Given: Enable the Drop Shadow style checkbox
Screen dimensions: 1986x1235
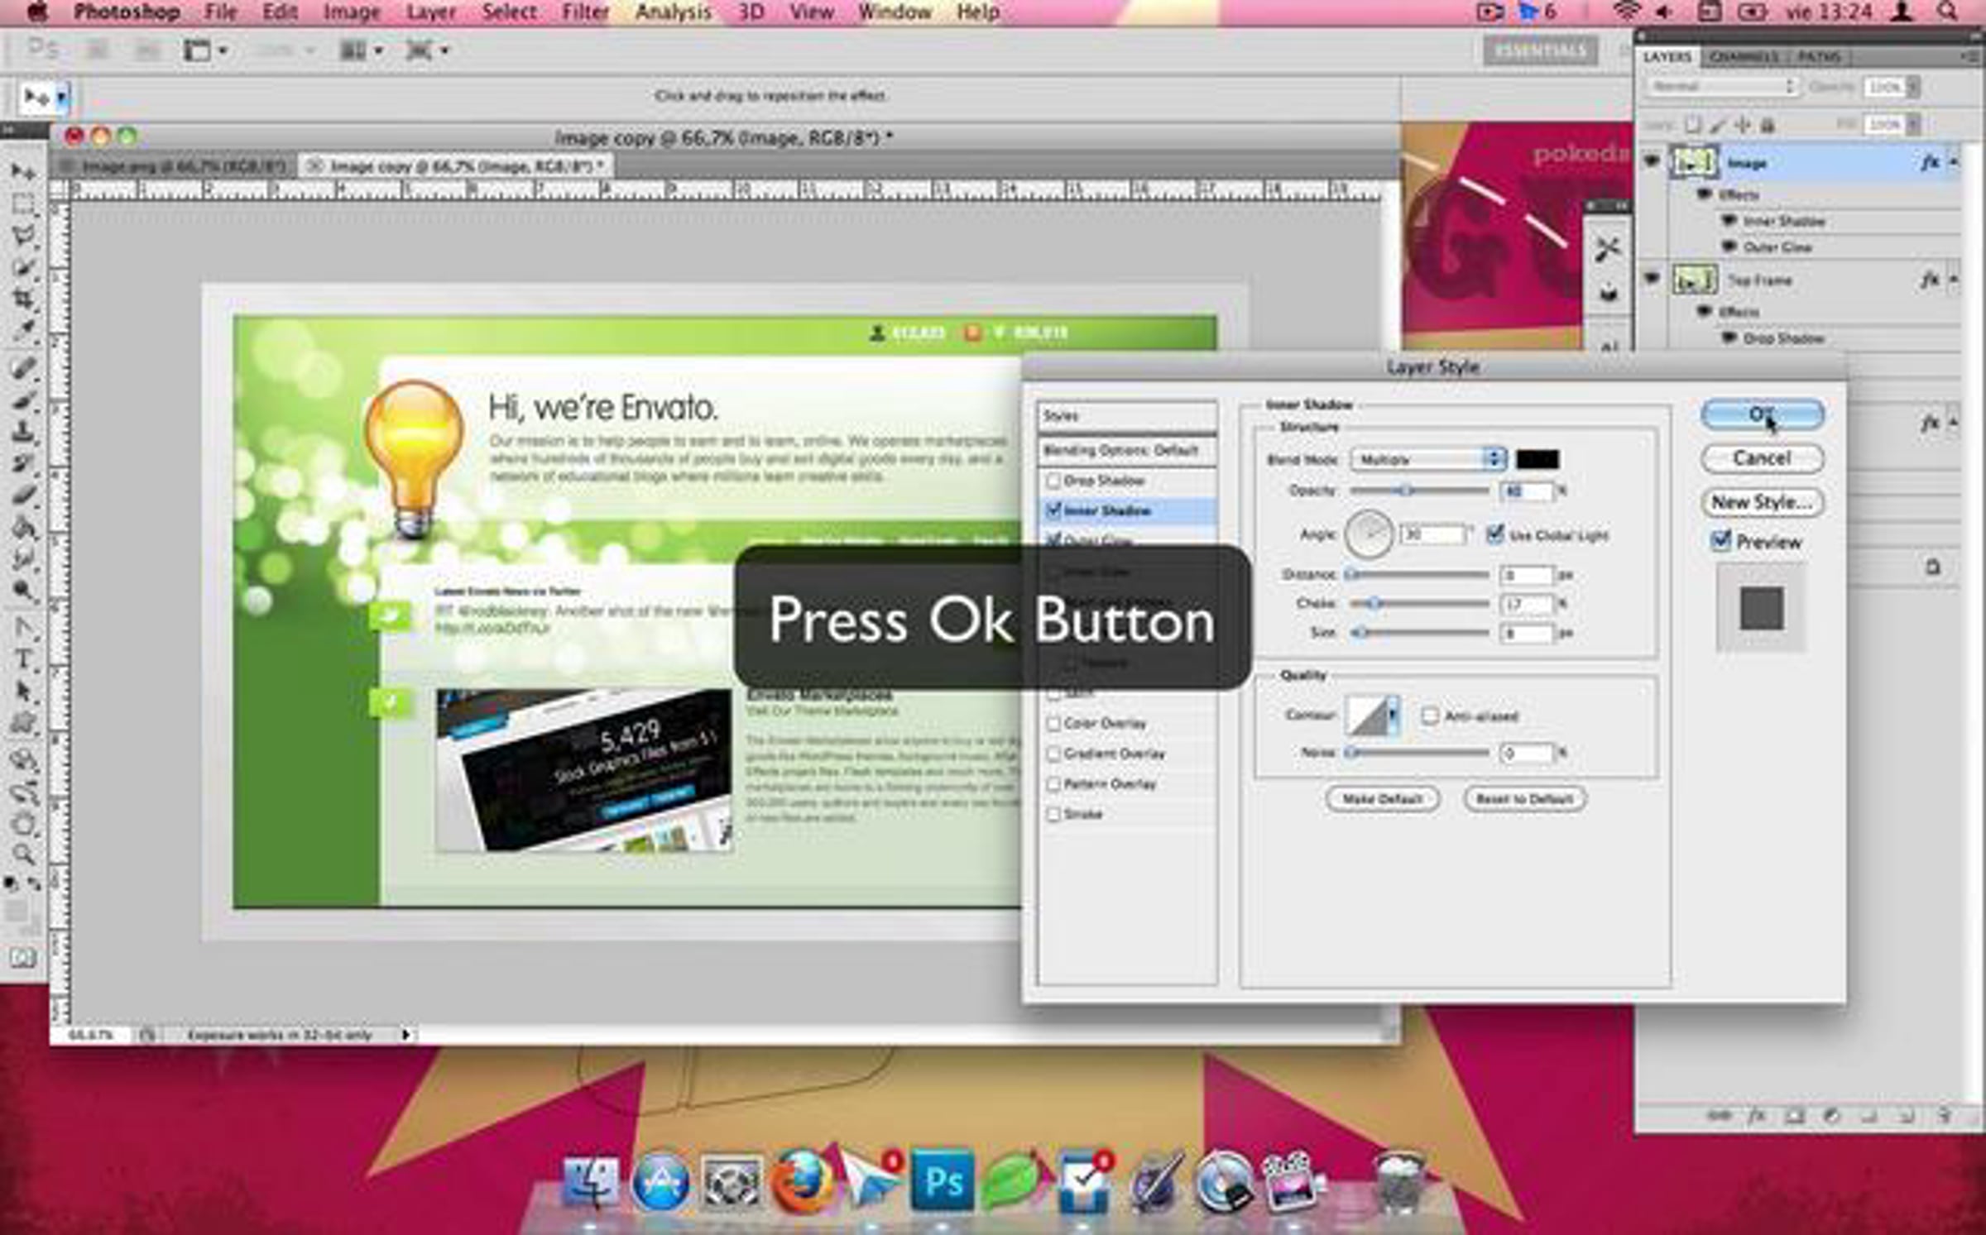Looking at the screenshot, I should coord(1053,481).
